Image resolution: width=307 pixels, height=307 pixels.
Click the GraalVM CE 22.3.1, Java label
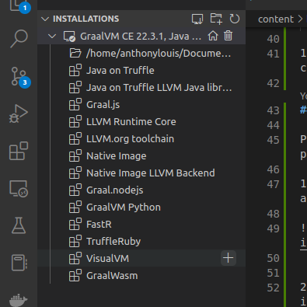pos(141,37)
